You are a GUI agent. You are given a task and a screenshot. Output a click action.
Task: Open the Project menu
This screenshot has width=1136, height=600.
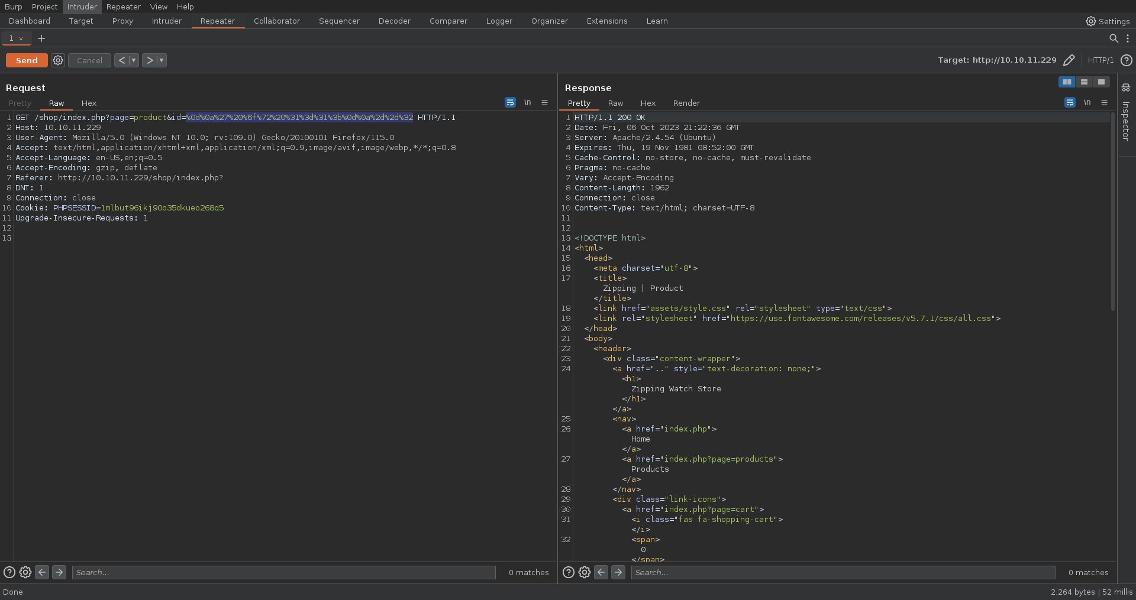tap(44, 7)
